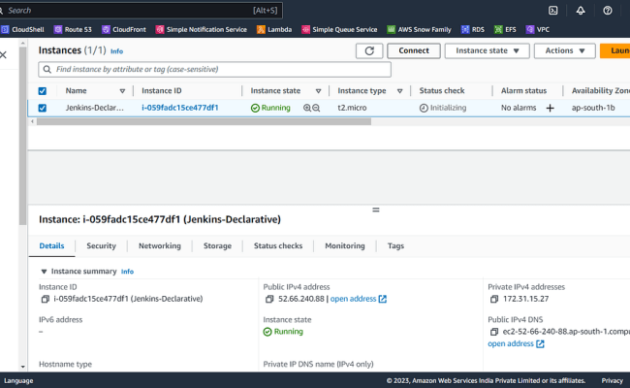
Task: Click the pane resize handle icon
Action: [376, 210]
